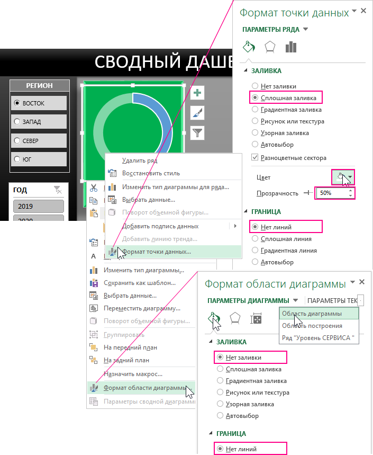The height and width of the screenshot is (455, 373).
Task: Close the Формат области диаграммы pane
Action: point(362,282)
